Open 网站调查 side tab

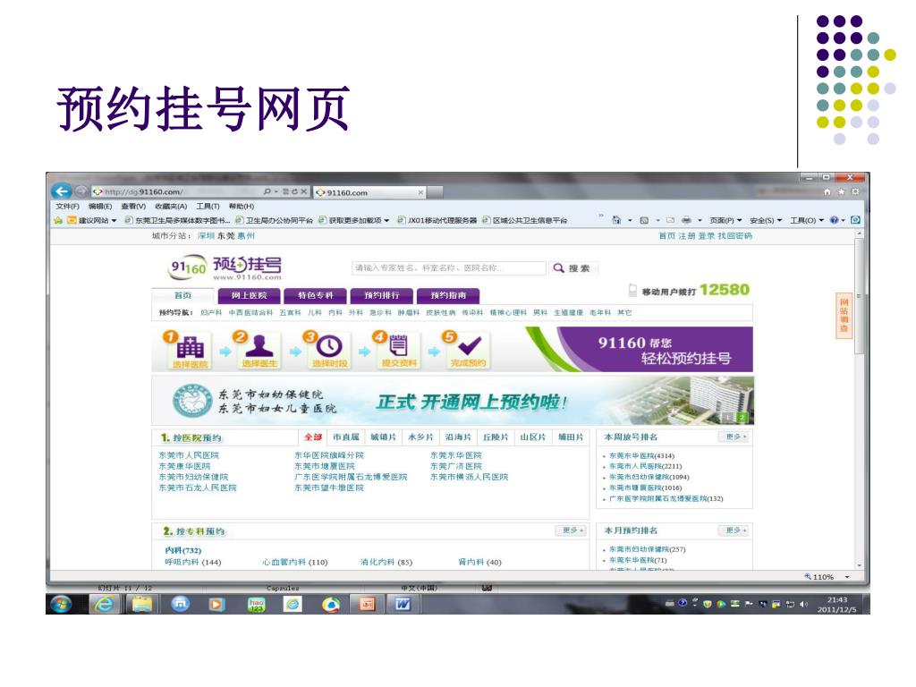844,316
